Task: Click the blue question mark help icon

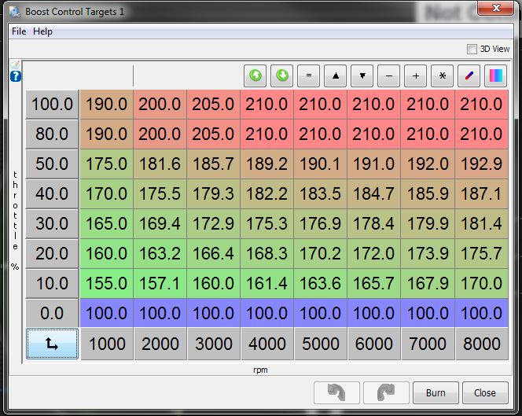Action: [x=16, y=76]
